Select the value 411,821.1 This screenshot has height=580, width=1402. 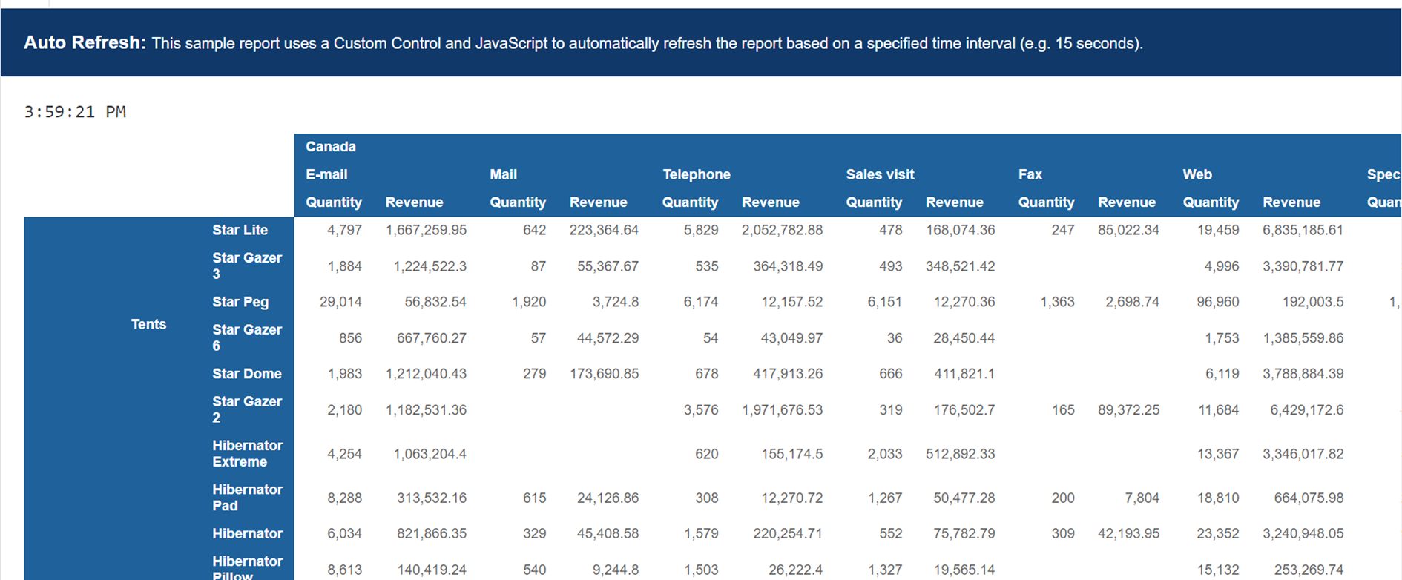click(x=964, y=374)
